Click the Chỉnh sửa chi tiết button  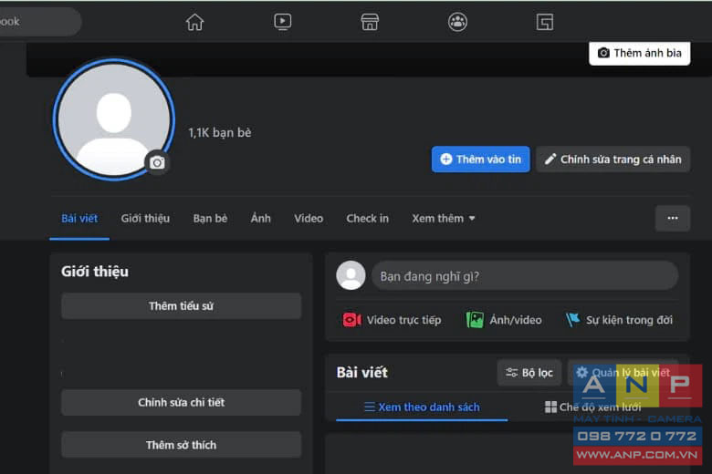point(181,402)
